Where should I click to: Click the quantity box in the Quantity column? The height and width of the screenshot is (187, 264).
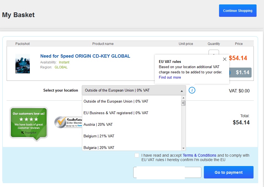pyautogui.click(x=214, y=52)
